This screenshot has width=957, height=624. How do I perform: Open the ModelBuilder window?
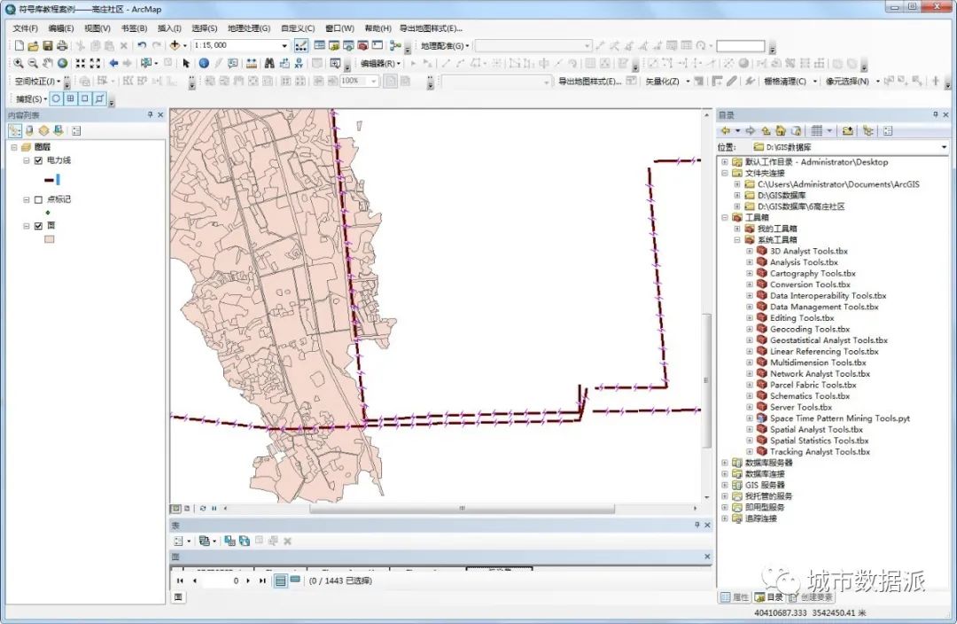[x=395, y=45]
